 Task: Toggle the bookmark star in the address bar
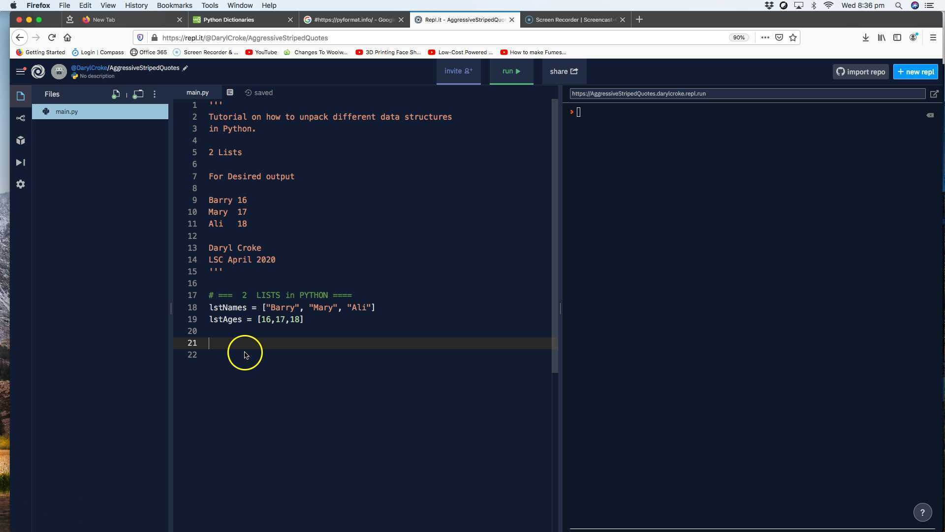793,37
